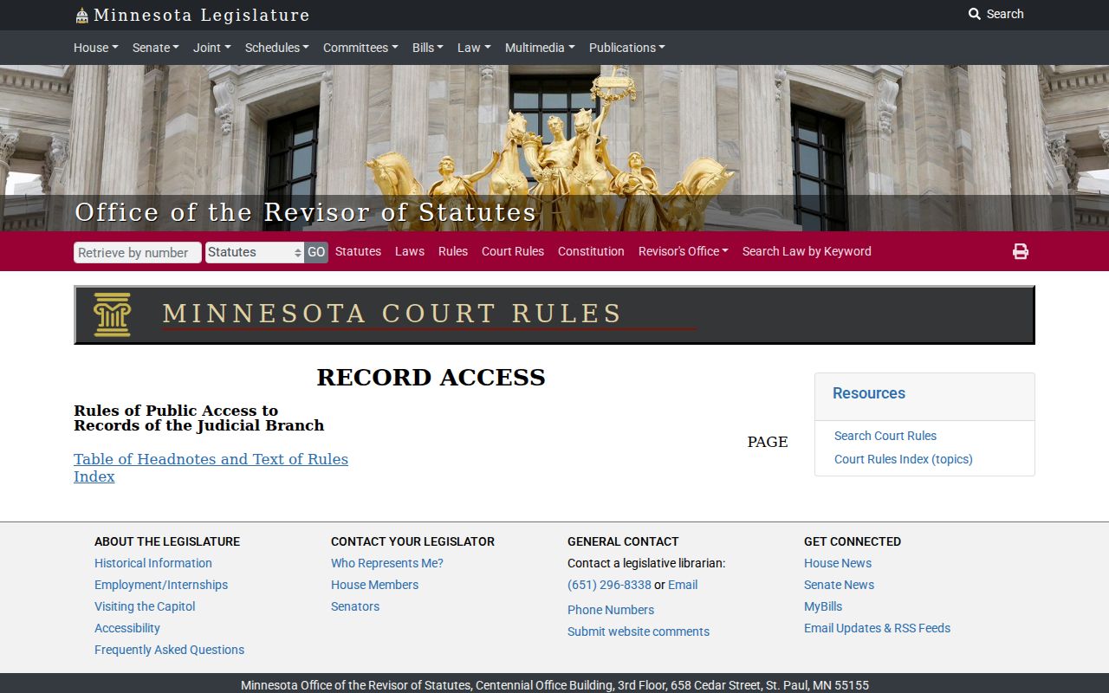Open Search Law by Keyword
Screen dimensions: 1109x693
coord(807,251)
